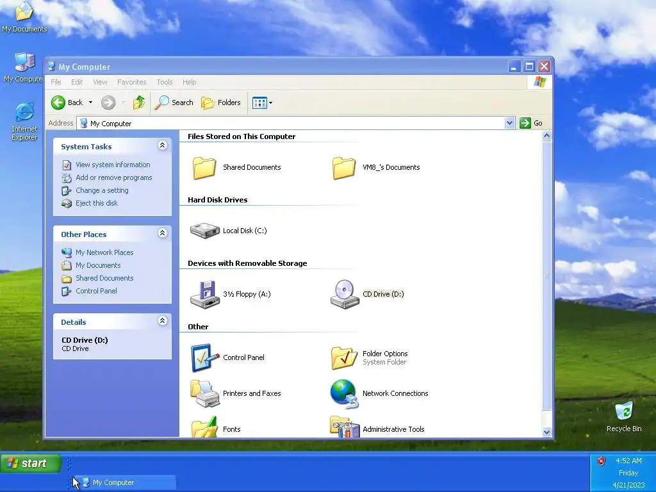Open the File menu
Screen dimensions: 656x492
pos(56,82)
